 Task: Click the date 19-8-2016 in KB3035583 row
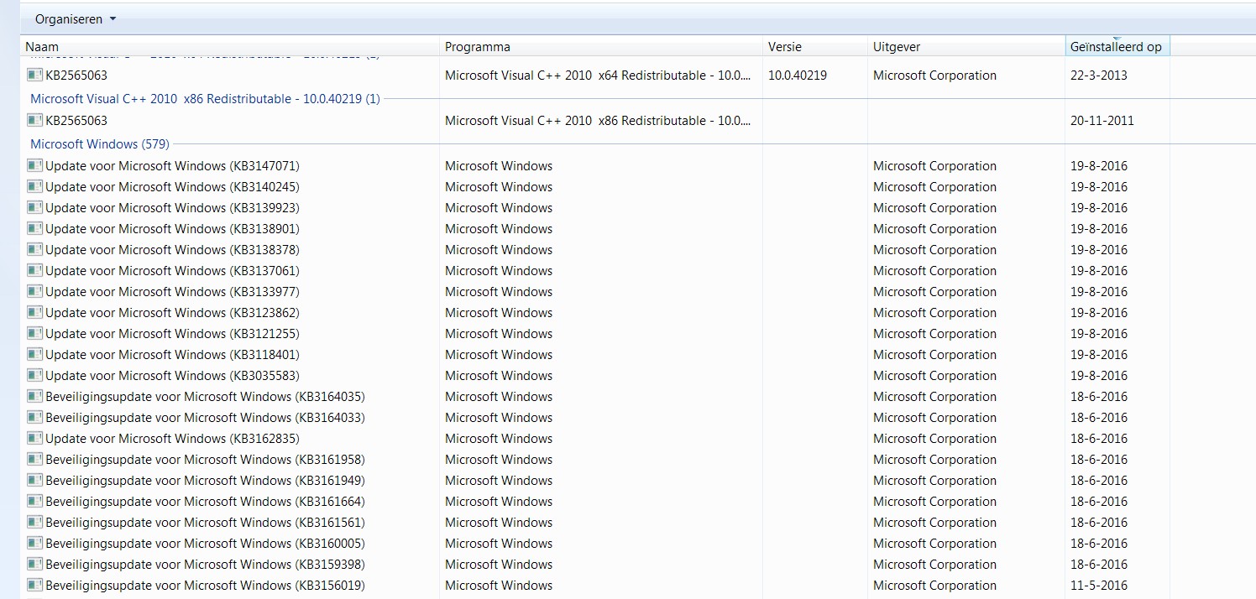[x=1098, y=376]
